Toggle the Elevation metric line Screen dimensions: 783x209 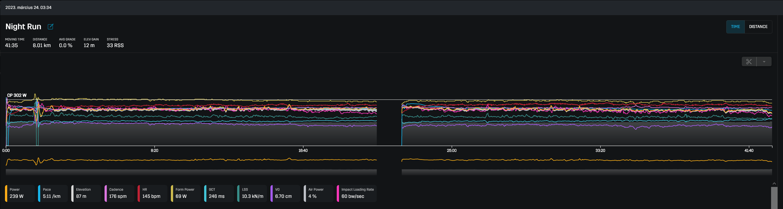pyautogui.click(x=86, y=193)
